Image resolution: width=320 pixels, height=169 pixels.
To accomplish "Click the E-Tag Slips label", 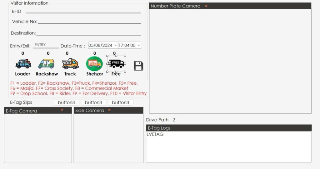I will (x=21, y=102).
